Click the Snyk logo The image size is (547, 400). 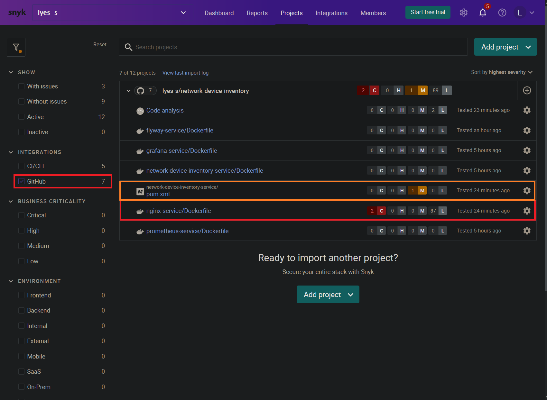17,13
